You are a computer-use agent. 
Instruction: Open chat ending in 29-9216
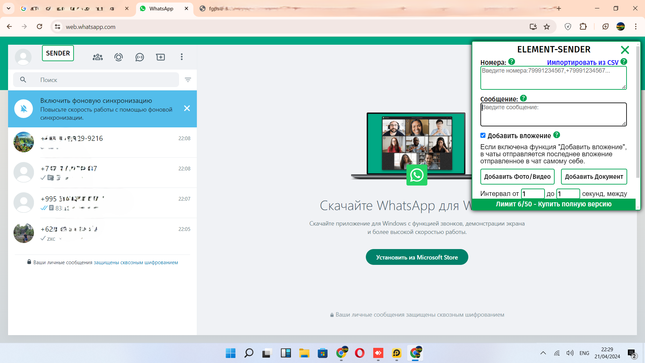coord(102,142)
